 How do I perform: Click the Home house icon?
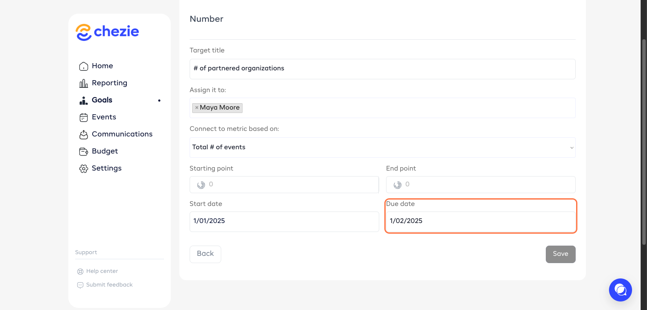pyautogui.click(x=84, y=66)
